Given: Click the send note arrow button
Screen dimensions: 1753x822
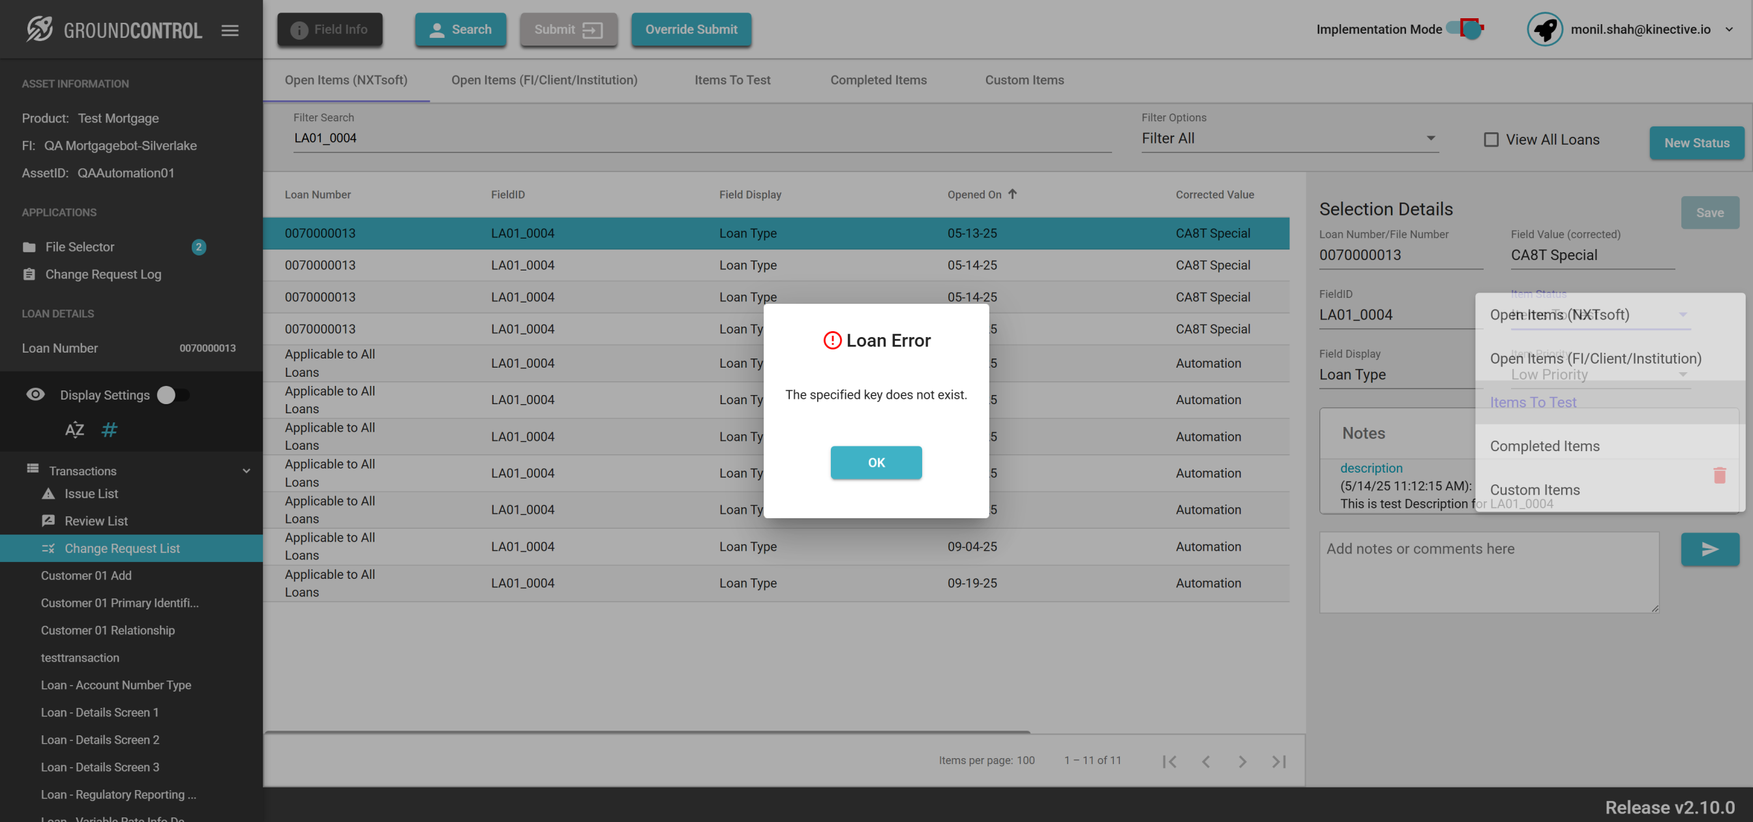Looking at the screenshot, I should tap(1709, 549).
